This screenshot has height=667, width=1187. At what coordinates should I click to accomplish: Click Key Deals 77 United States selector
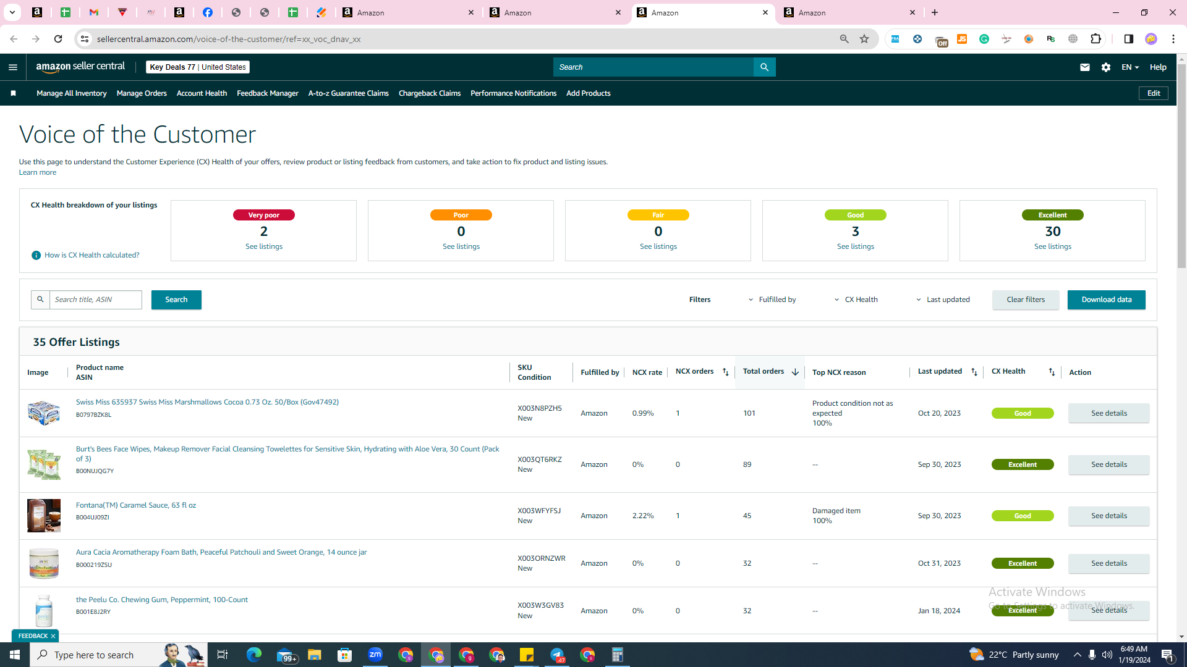[198, 67]
